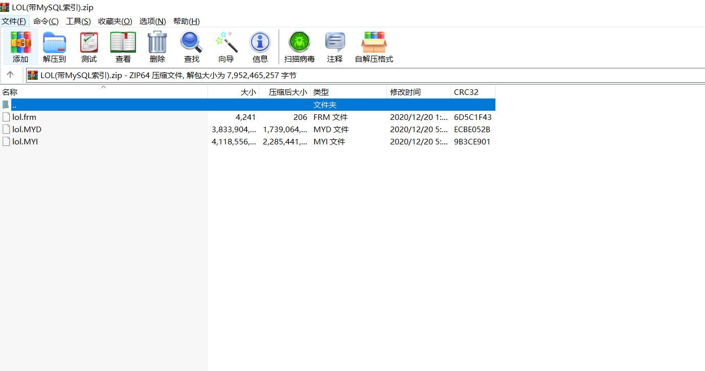Click the 解压到 (Extract to) icon
The image size is (705, 371).
(55, 43)
